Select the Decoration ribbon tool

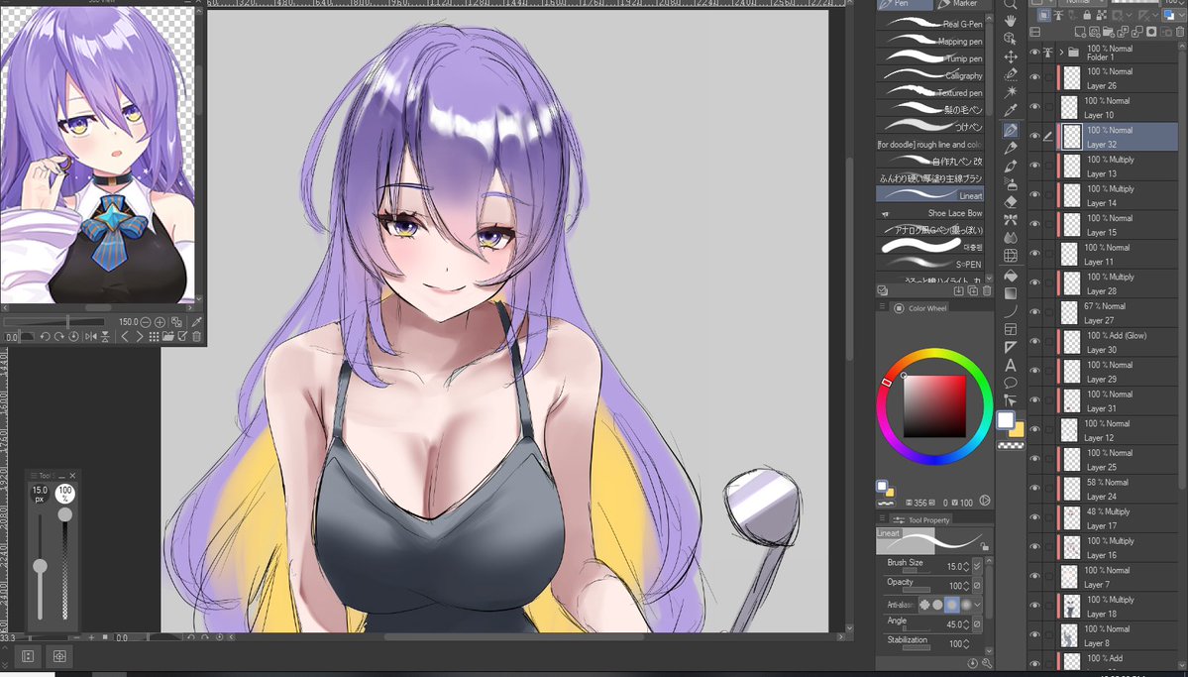(x=1010, y=220)
